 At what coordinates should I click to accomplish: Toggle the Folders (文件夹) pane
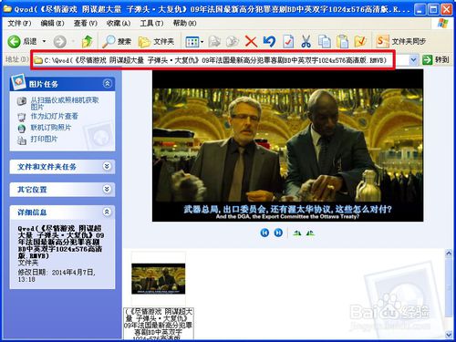point(156,41)
